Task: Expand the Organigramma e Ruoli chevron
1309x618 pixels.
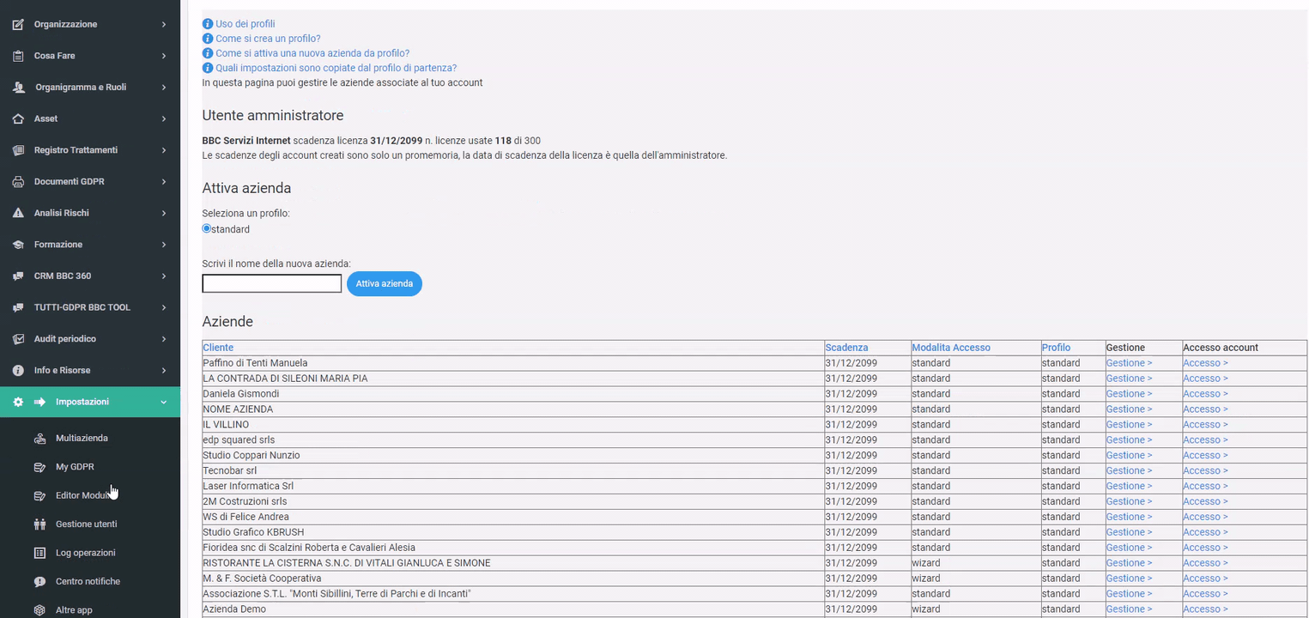Action: pyautogui.click(x=164, y=88)
